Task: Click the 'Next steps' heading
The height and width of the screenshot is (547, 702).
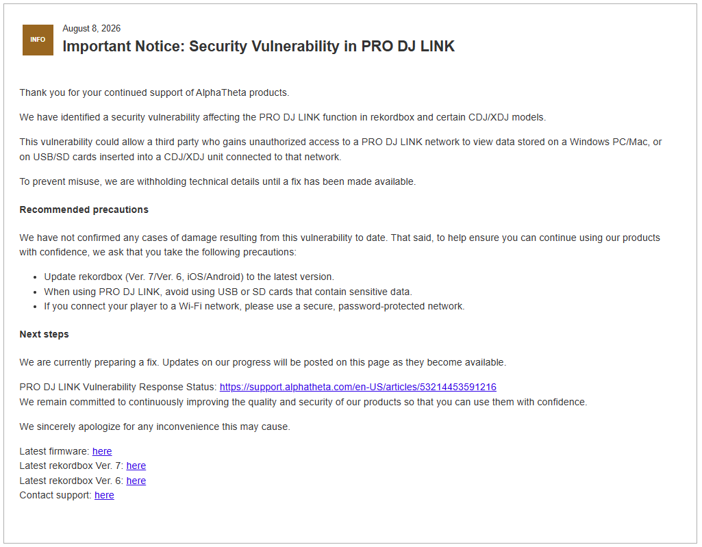Action: [x=44, y=334]
